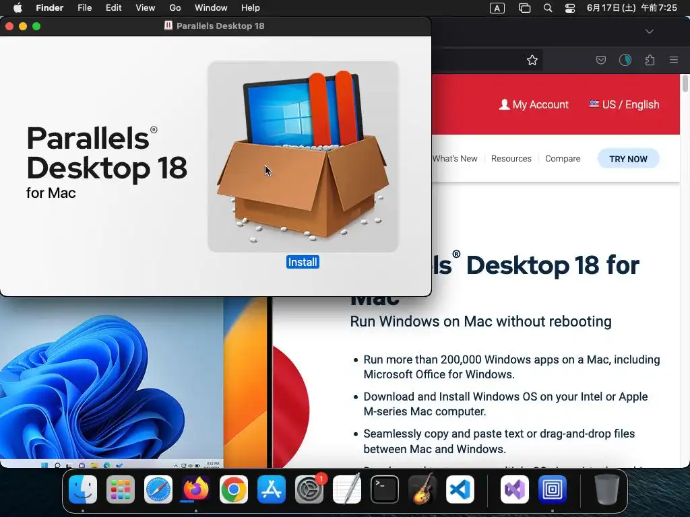
Task: Click the round blue profile icon in Firefox toolbar
Action: click(625, 60)
